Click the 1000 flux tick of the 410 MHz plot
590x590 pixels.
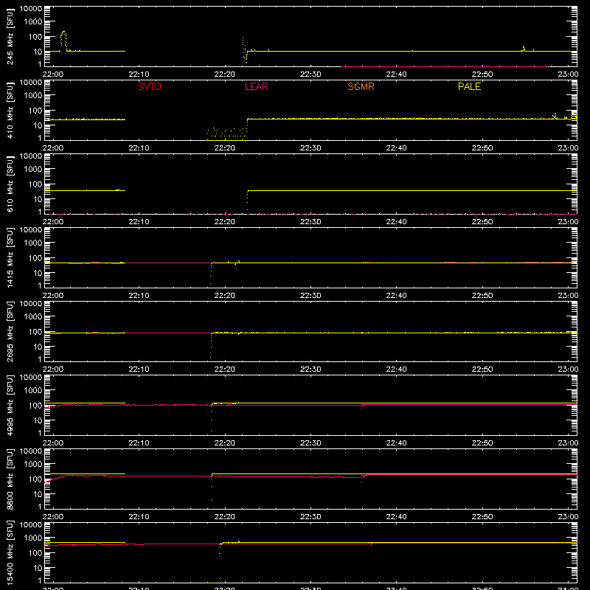coord(33,96)
